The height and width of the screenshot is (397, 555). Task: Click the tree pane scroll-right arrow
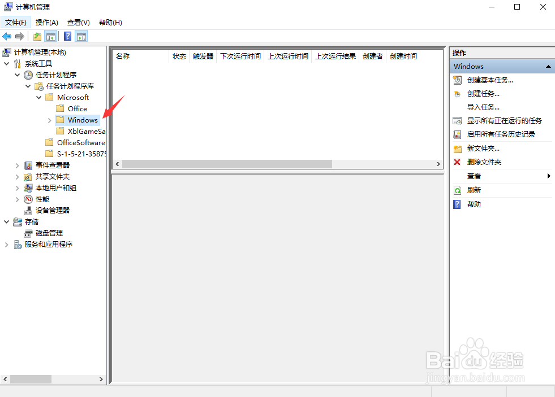101,379
